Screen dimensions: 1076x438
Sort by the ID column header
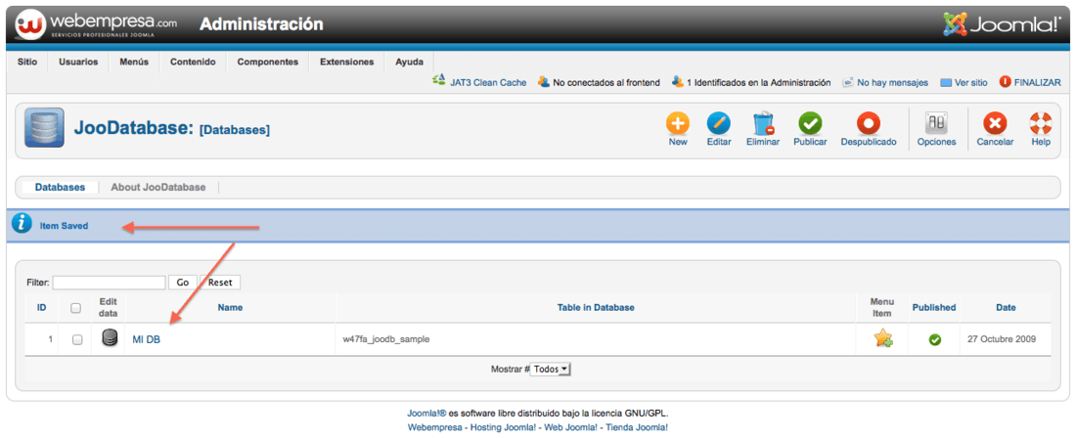(41, 308)
